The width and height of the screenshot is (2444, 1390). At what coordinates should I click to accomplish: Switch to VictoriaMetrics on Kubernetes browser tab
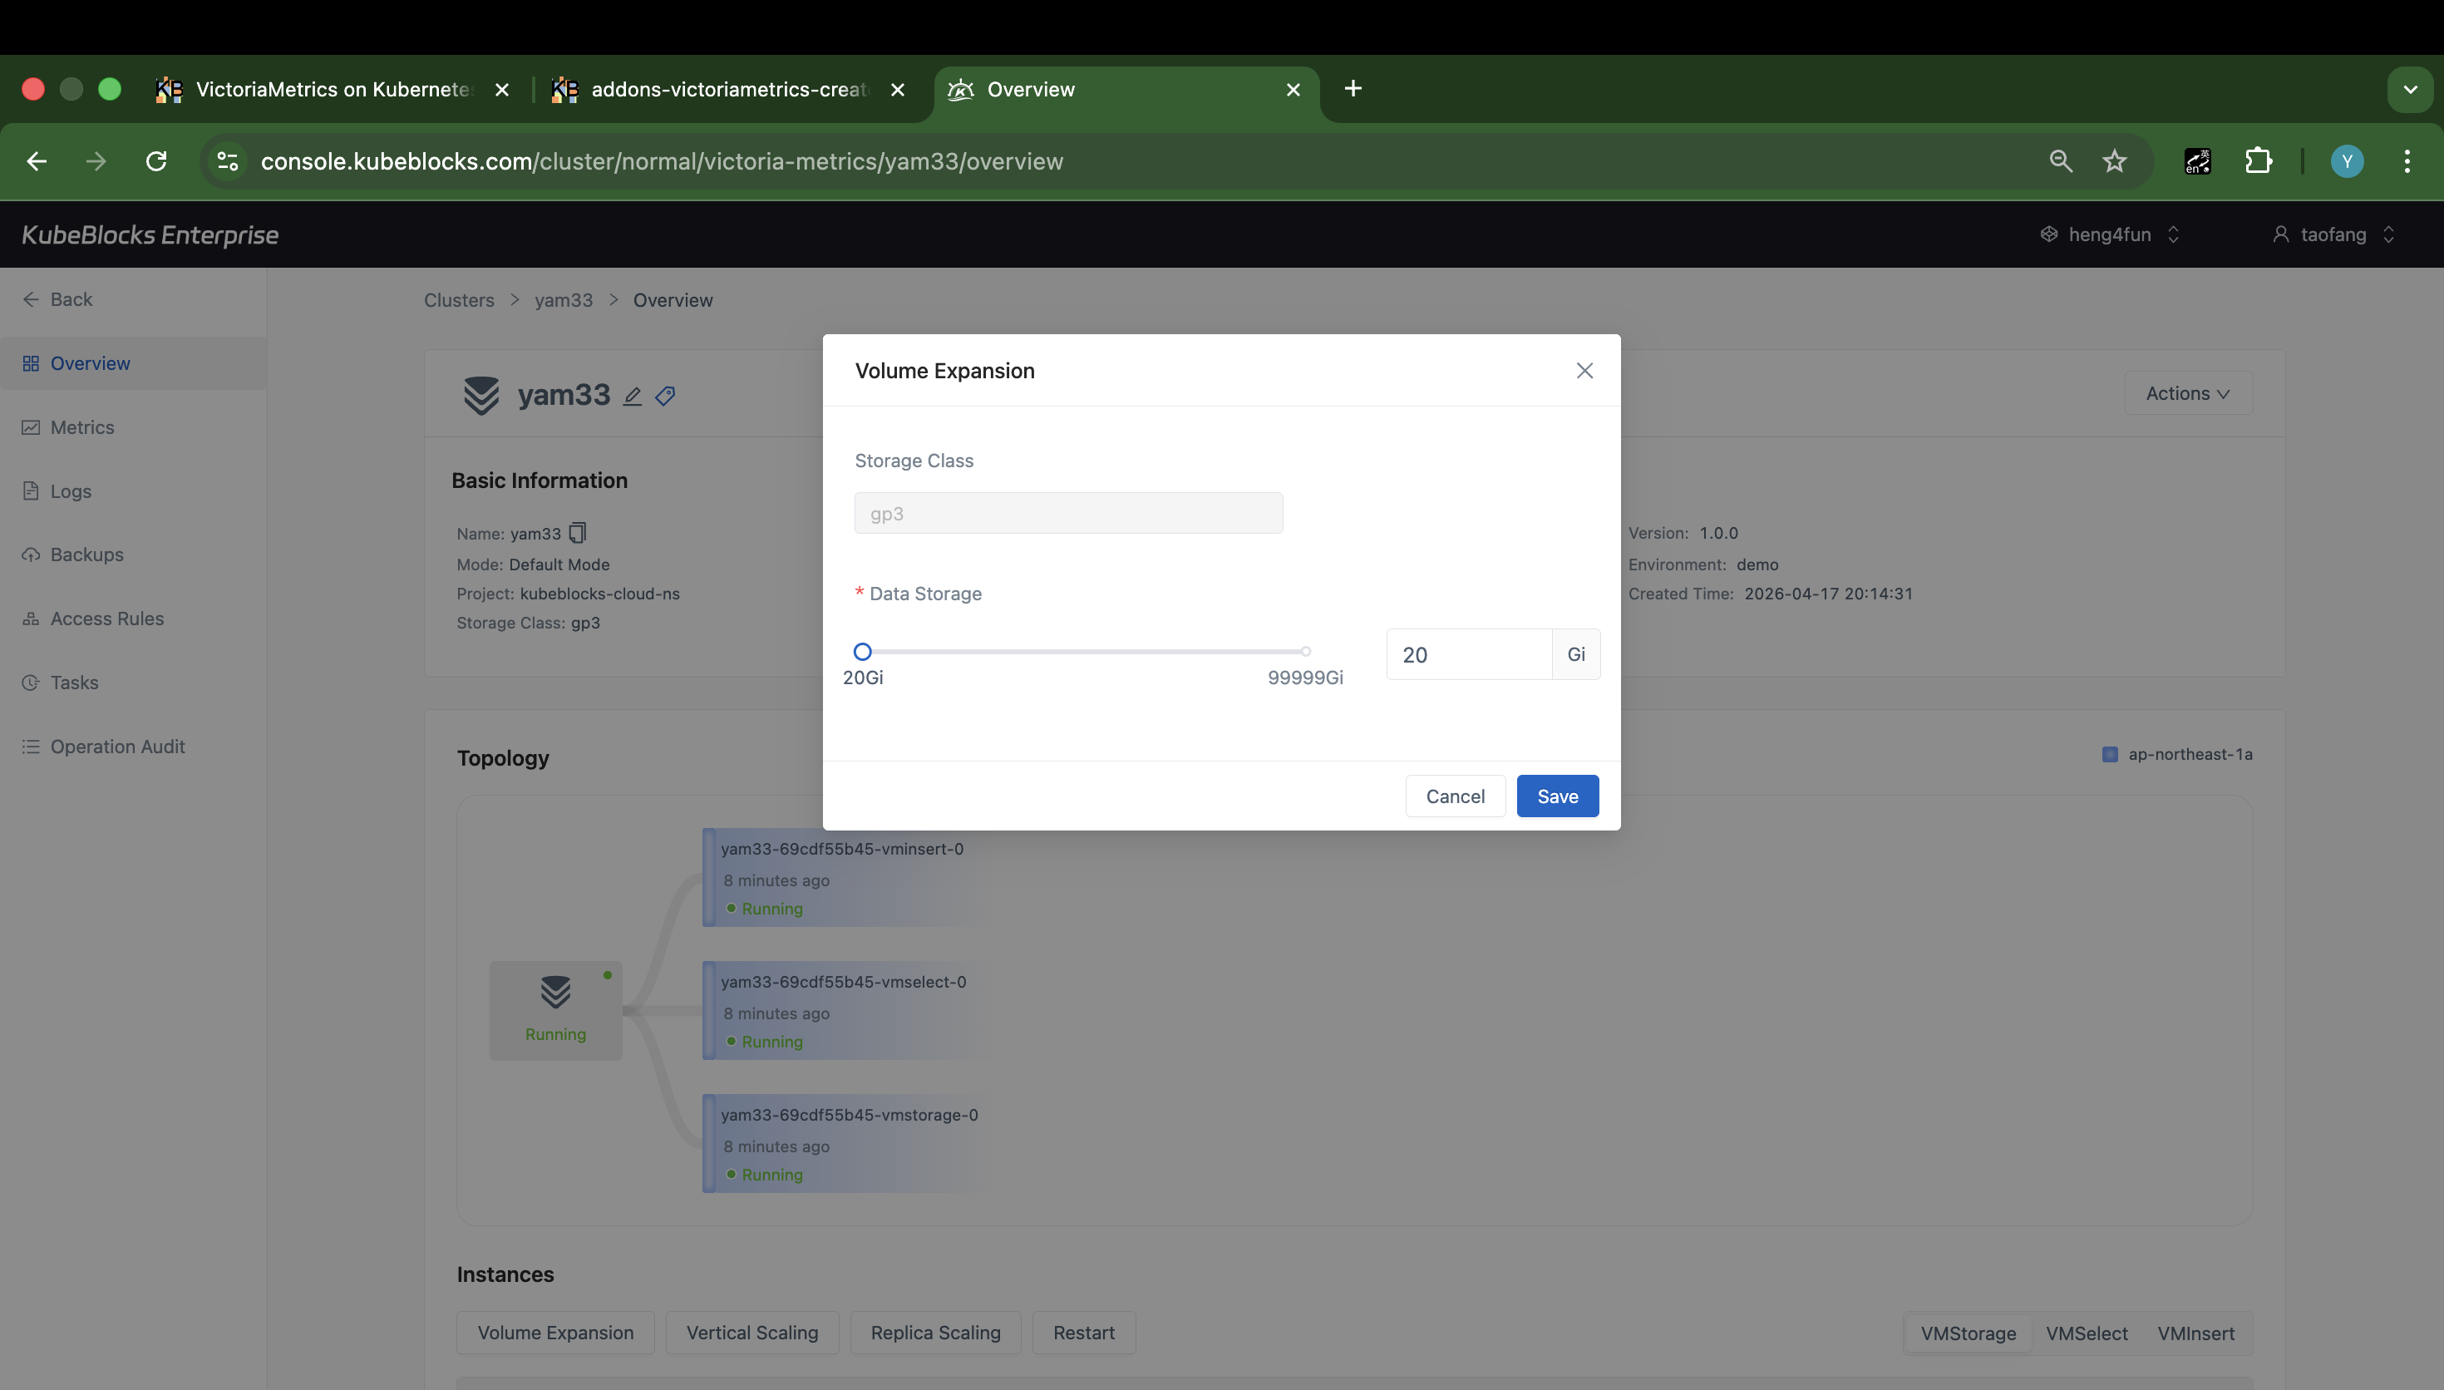point(333,90)
